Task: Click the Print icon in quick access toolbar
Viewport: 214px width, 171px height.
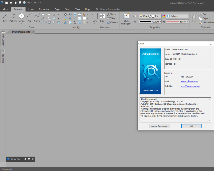Action: coord(24,3)
